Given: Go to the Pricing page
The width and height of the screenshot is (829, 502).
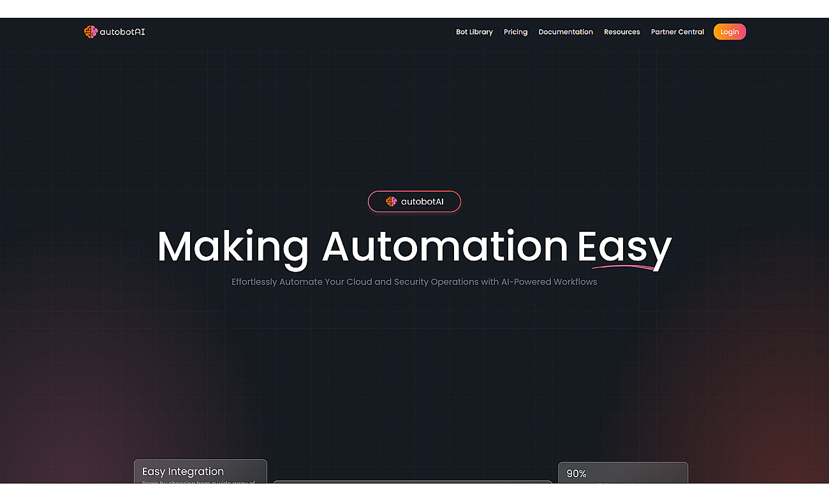Looking at the screenshot, I should (x=515, y=32).
